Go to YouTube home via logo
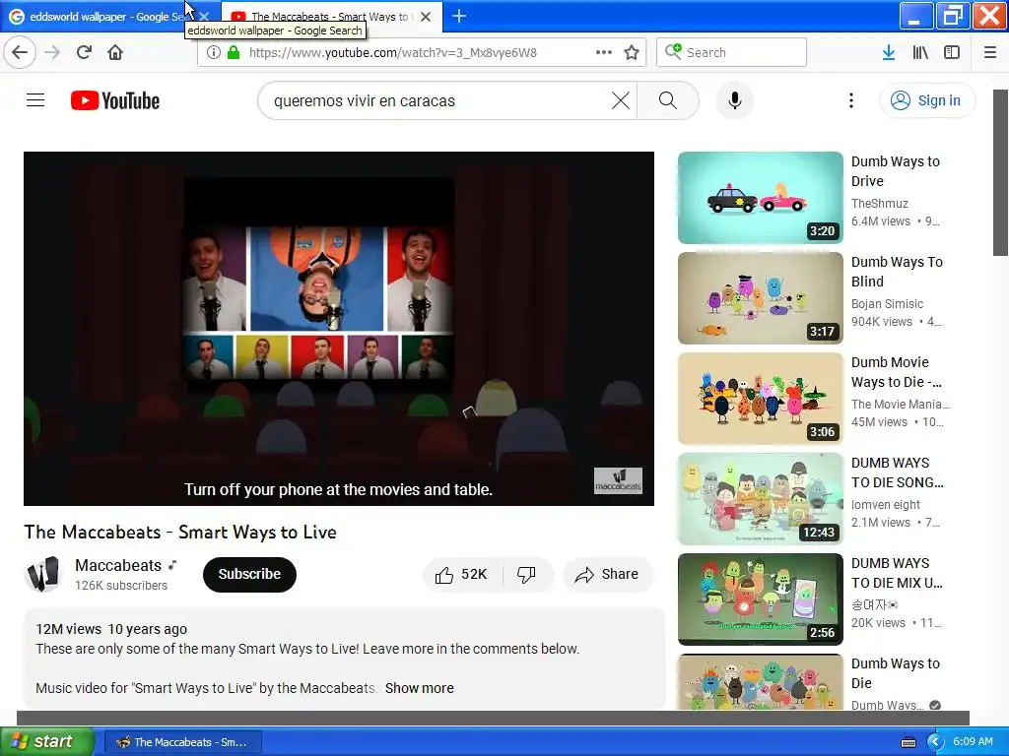Screen dimensions: 1009x756 click(x=115, y=101)
